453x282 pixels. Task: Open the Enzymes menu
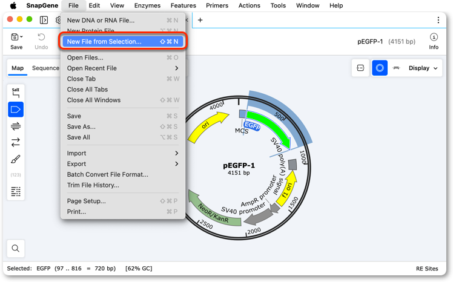(x=147, y=5)
